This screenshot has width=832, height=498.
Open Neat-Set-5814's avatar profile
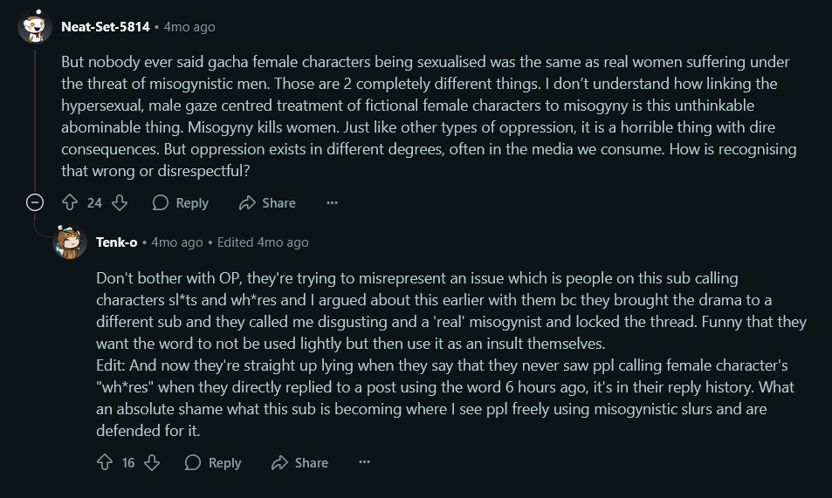(x=35, y=26)
